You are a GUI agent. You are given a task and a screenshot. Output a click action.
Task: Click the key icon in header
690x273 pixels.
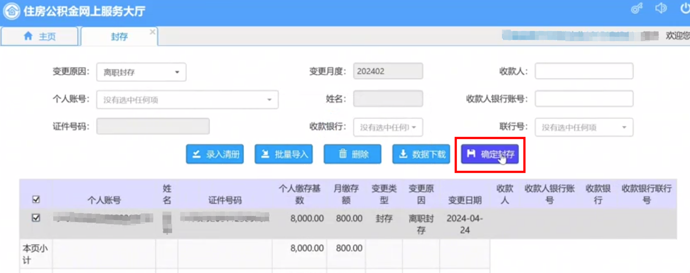tap(637, 8)
